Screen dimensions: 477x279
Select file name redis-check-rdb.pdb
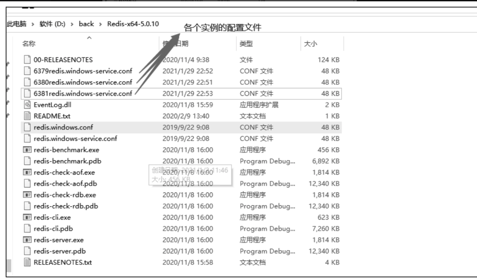tap(66, 206)
